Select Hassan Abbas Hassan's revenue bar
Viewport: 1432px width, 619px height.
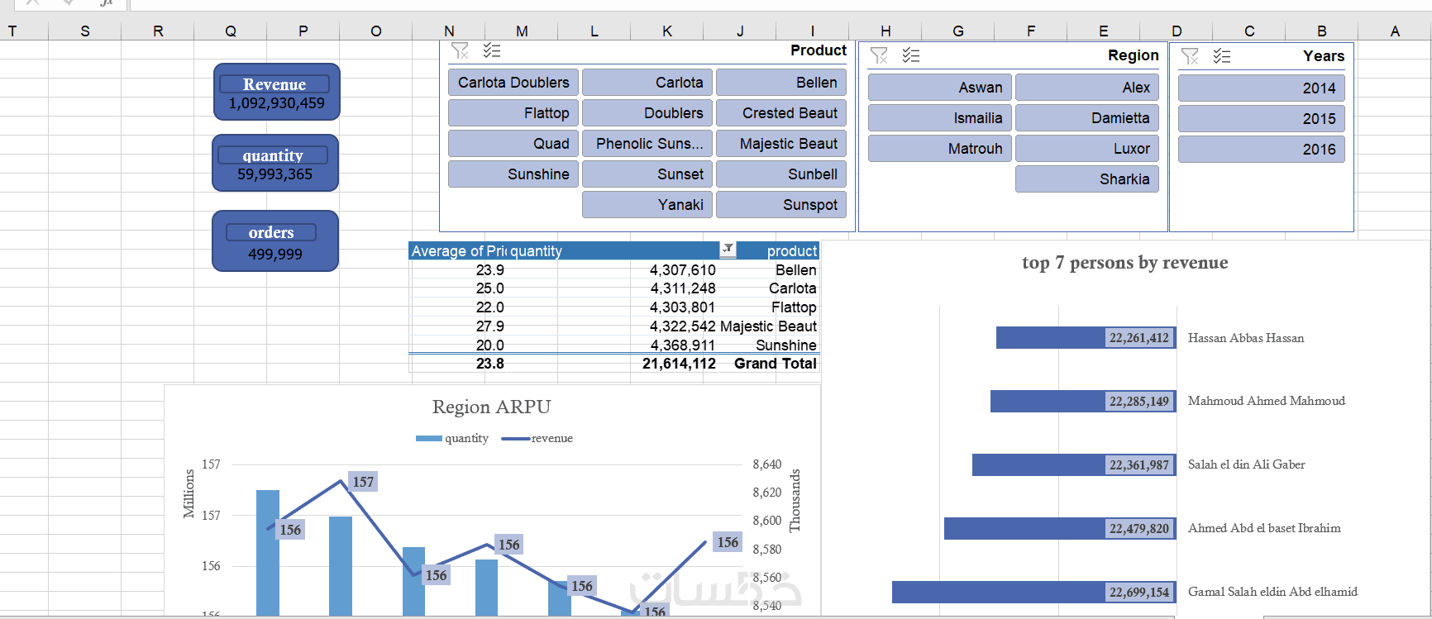[1086, 337]
